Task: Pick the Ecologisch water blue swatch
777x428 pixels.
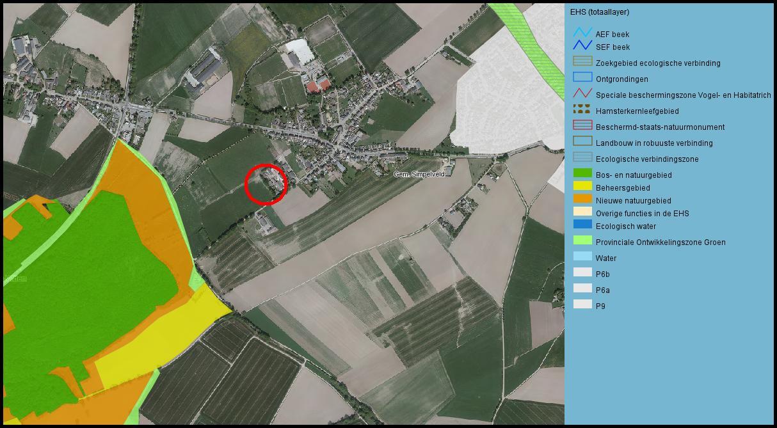Action: point(582,225)
